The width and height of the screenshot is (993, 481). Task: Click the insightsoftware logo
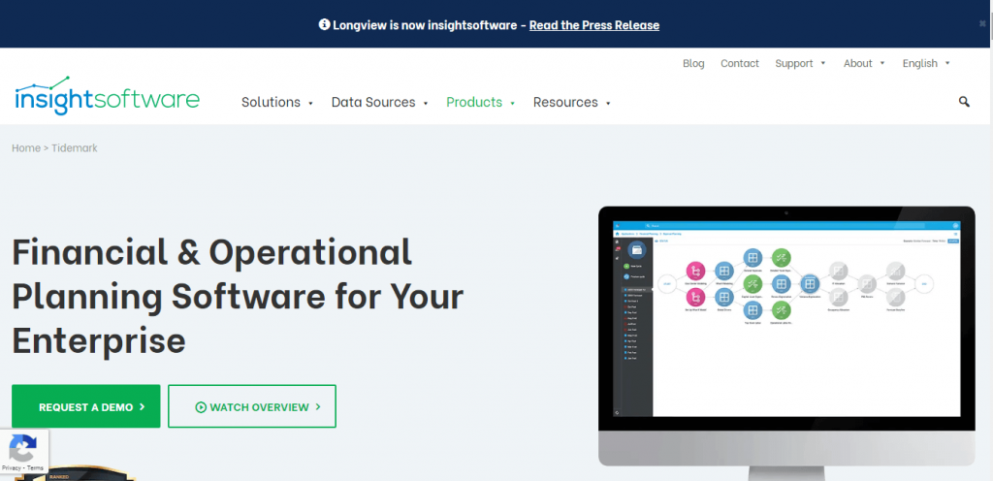[107, 96]
